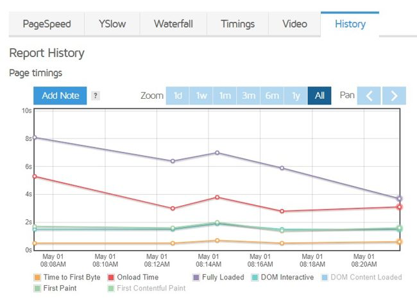Click the first Onload Time point above 4s

pyautogui.click(x=35, y=176)
